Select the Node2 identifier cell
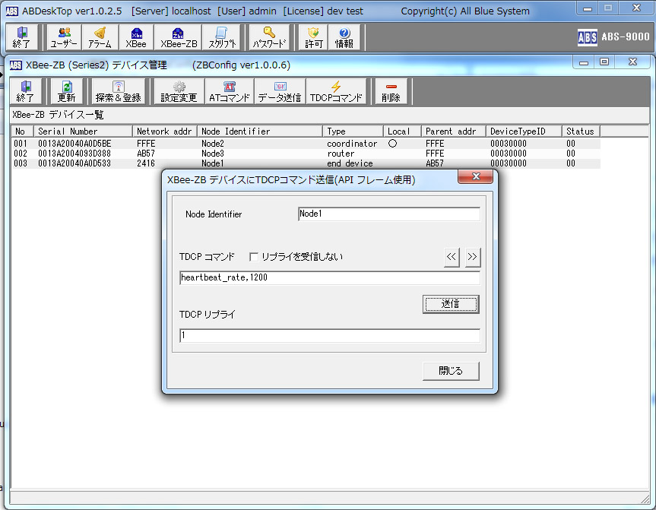 [x=213, y=144]
